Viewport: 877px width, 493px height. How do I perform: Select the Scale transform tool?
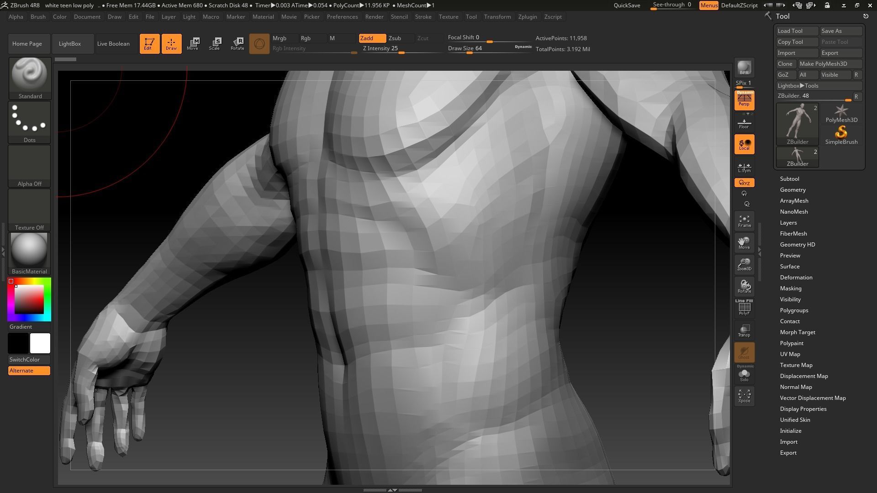214,44
